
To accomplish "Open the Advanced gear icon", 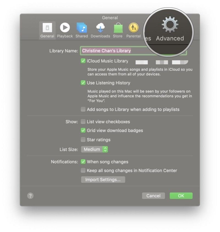I will coord(170,25).
